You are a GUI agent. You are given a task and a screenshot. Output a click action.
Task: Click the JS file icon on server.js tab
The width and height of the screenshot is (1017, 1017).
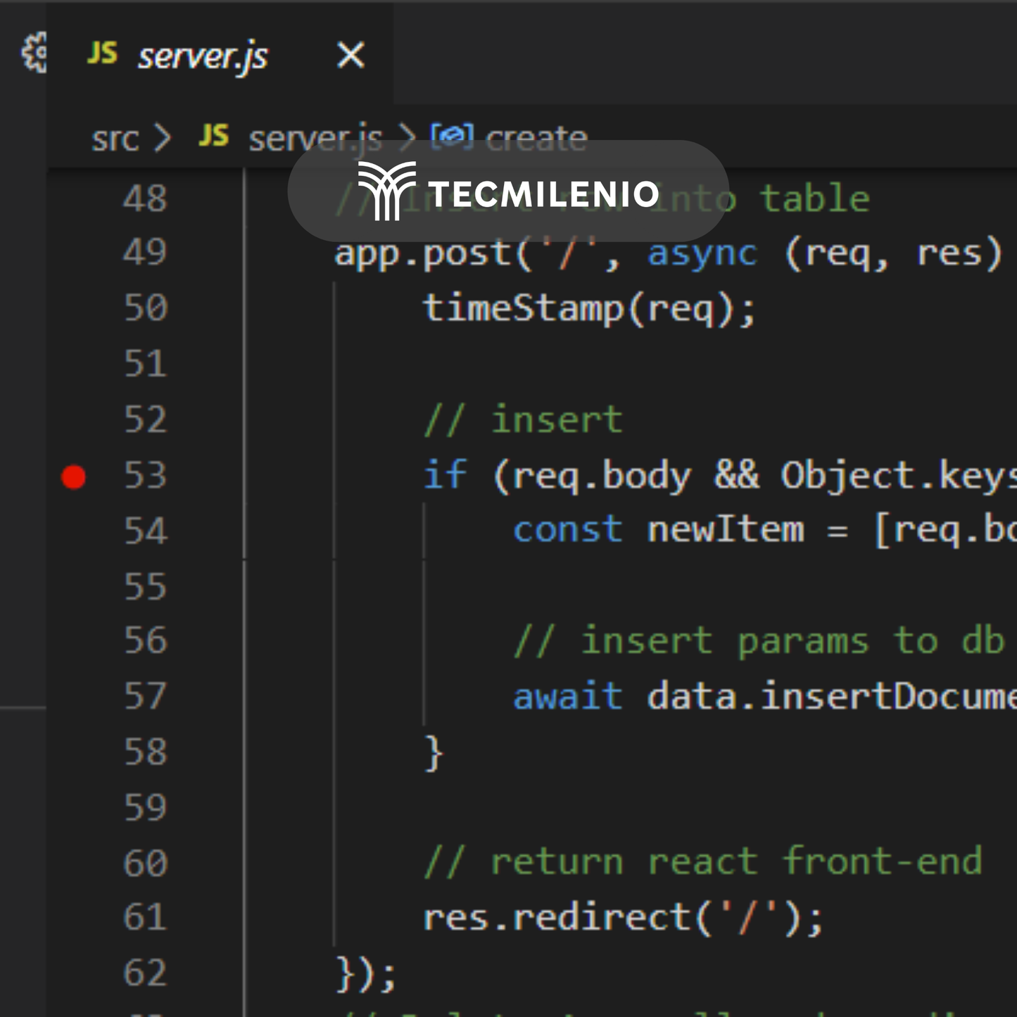tap(103, 53)
